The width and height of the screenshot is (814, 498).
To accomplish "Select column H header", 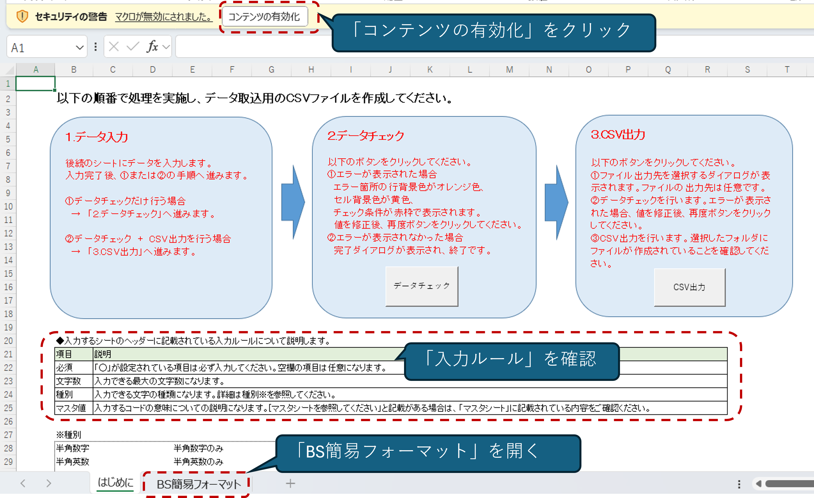I will (x=311, y=70).
